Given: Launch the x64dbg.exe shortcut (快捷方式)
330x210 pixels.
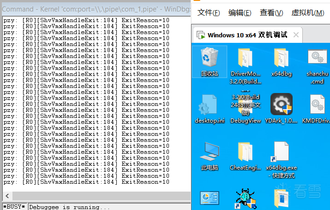Looking at the screenshot, I should (281, 160).
